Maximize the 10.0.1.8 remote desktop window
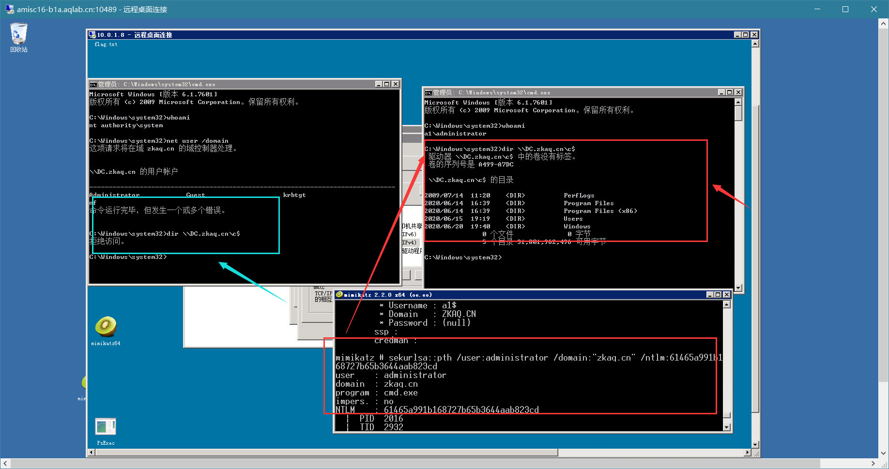The height and width of the screenshot is (469, 889). point(746,35)
